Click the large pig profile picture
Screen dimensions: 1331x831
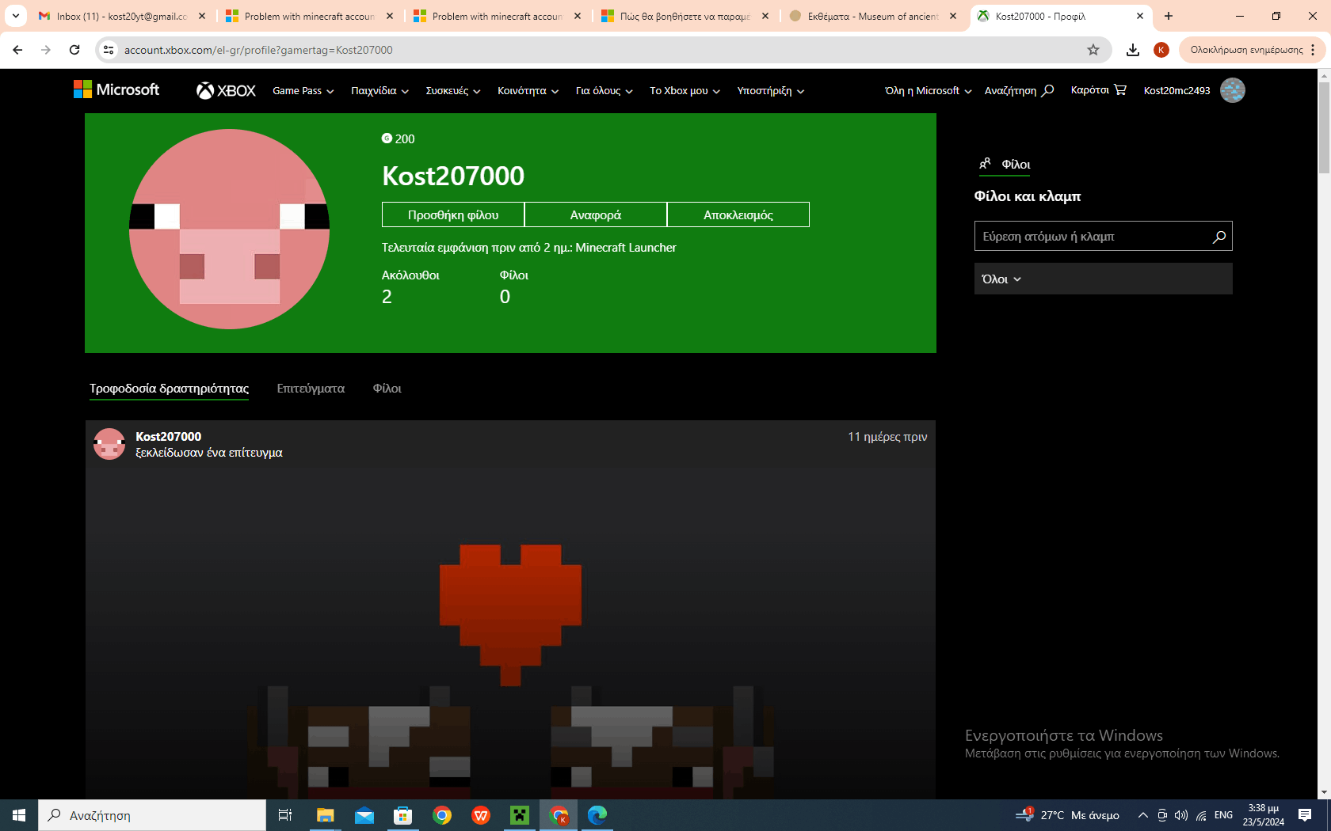point(229,229)
